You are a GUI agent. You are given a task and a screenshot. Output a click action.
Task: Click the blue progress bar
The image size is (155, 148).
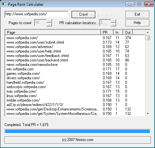(x=77, y=131)
